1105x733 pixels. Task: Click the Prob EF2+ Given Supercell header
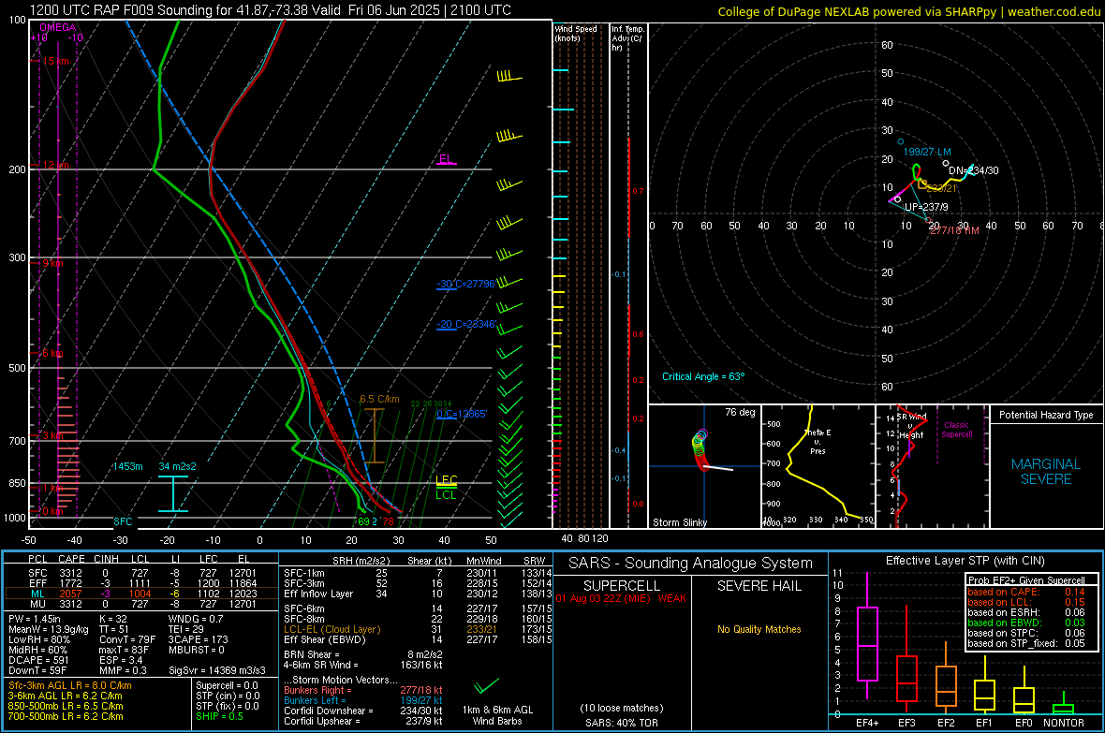[1026, 580]
